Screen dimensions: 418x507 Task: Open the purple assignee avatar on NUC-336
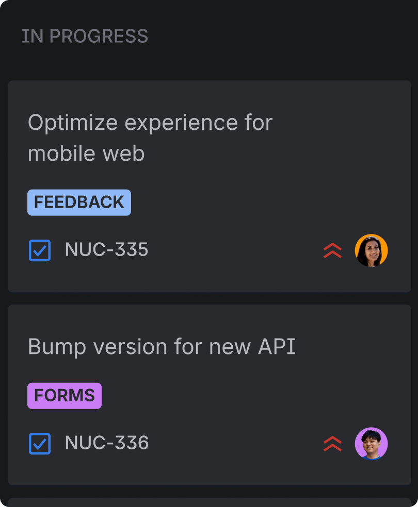tap(371, 444)
